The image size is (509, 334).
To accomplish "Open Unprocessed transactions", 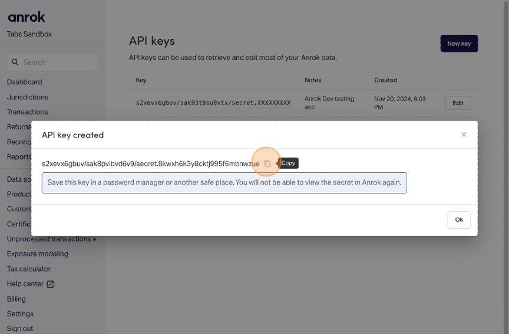I will 49,239.
